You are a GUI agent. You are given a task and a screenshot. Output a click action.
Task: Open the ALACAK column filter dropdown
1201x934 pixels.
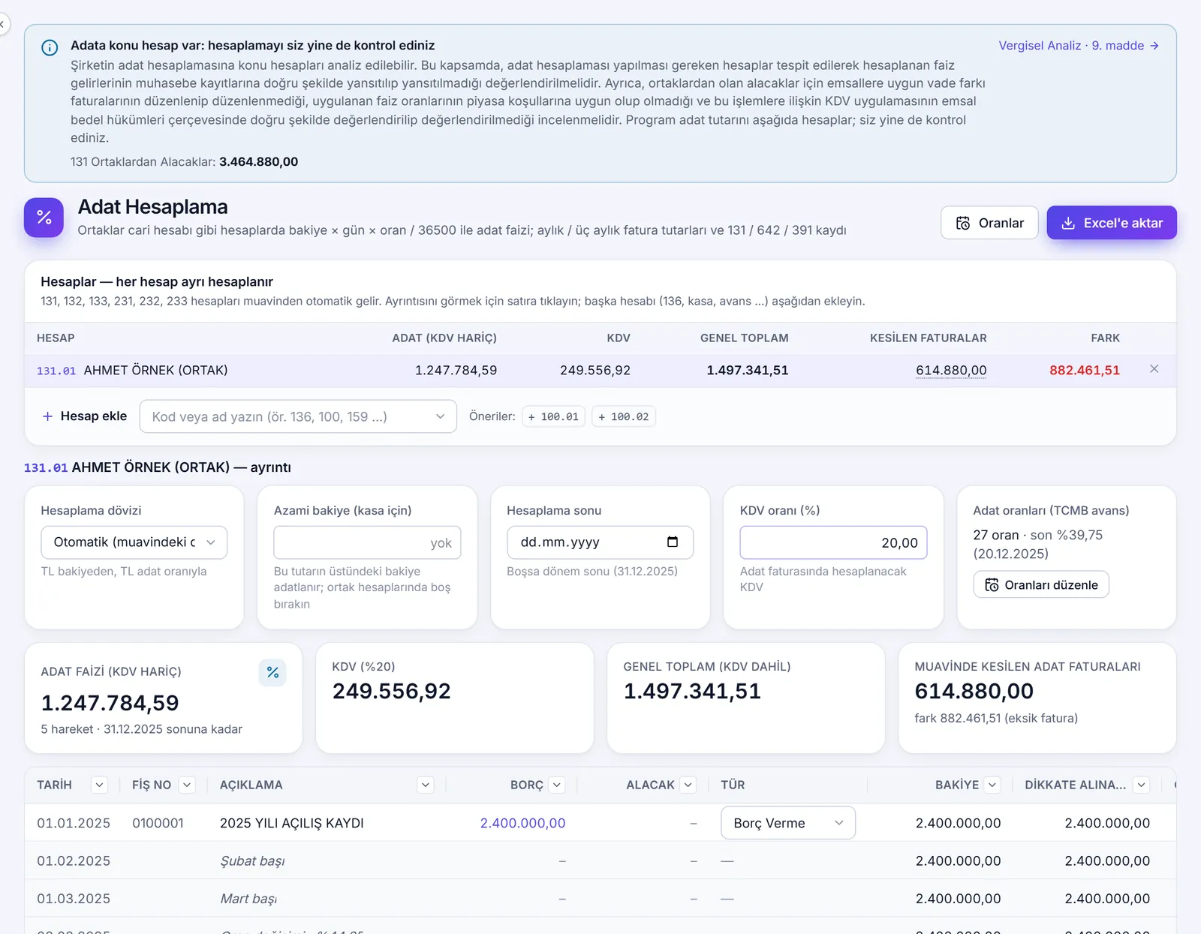click(x=688, y=785)
